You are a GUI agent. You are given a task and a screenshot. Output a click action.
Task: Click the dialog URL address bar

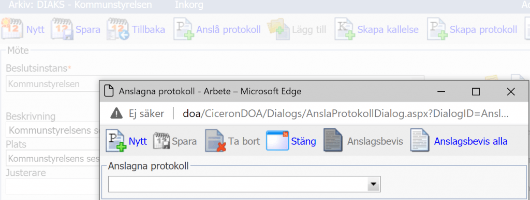[345, 113]
